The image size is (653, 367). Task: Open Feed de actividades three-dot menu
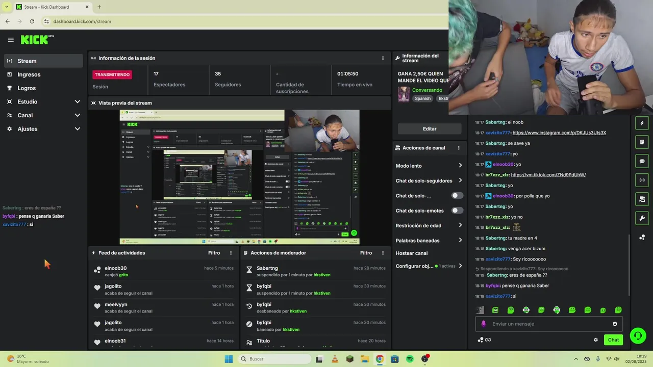pos(231,253)
